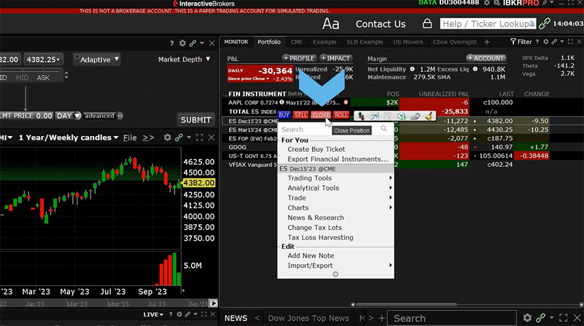Image resolution: width=584 pixels, height=326 pixels.
Task: Open News panel settings gear
Action: pos(527,318)
